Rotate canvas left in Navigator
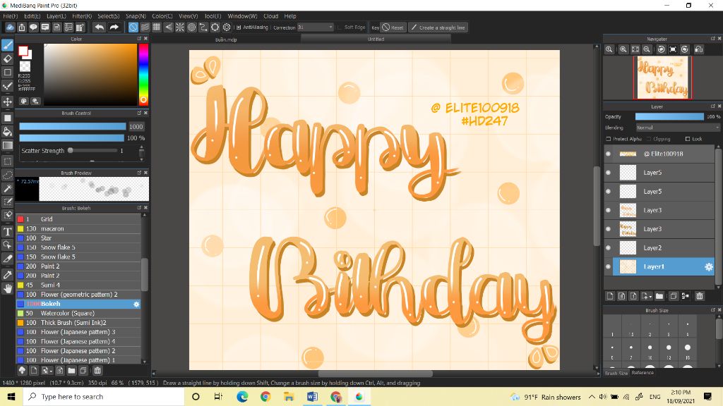Image resolution: width=723 pixels, height=406 pixels. [661, 49]
